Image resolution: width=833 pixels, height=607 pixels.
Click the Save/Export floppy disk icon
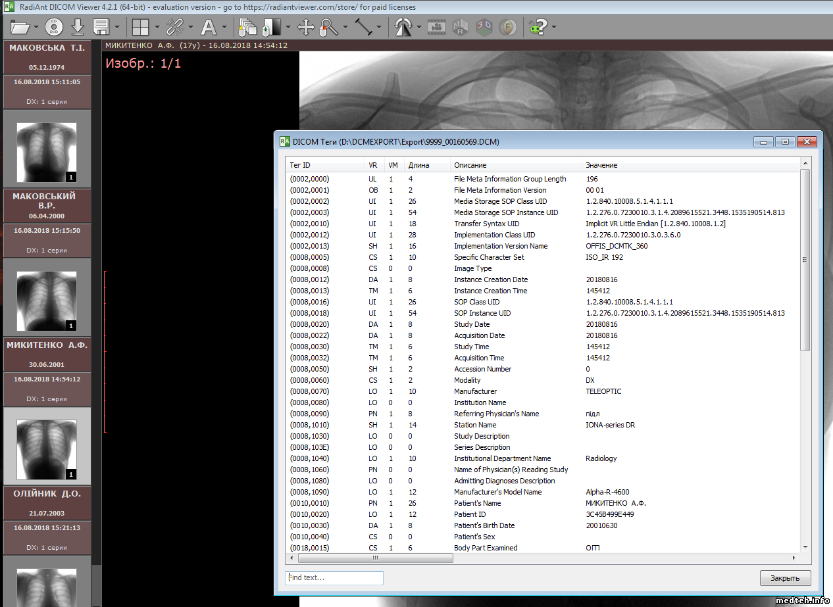click(101, 27)
